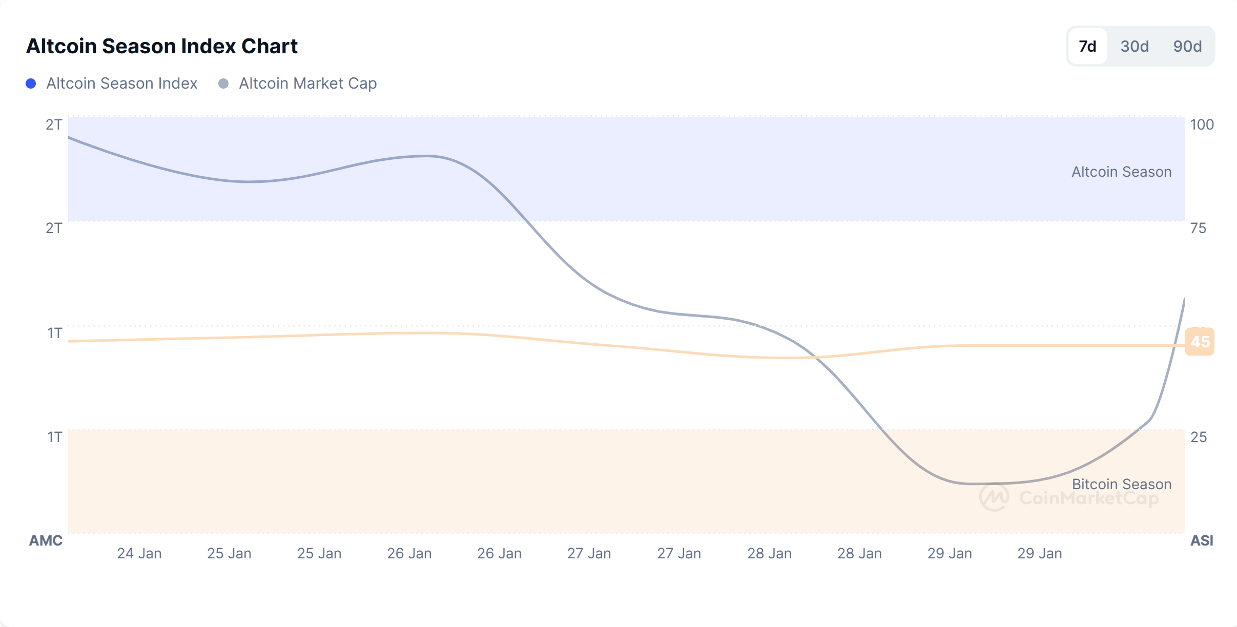Toggle the Altcoin Season Index legend label
This screenshot has height=627, width=1237.
(121, 83)
